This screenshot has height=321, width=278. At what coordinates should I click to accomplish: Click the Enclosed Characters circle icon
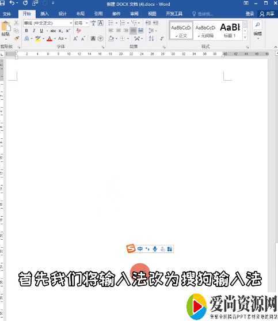(x=100, y=39)
